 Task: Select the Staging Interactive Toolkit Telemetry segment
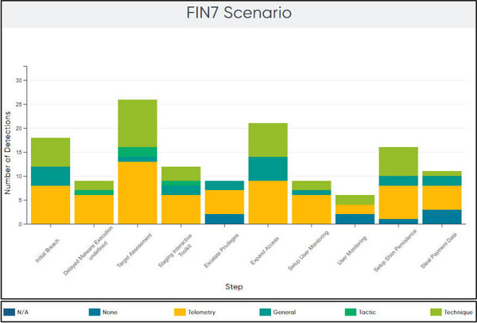tap(181, 209)
